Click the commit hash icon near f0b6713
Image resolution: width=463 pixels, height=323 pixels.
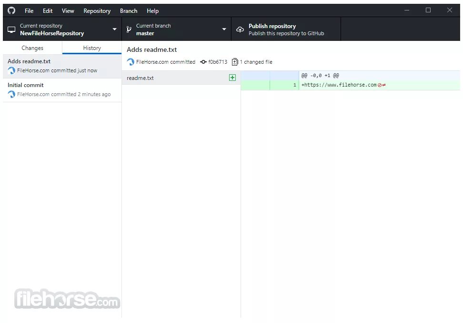(x=203, y=62)
